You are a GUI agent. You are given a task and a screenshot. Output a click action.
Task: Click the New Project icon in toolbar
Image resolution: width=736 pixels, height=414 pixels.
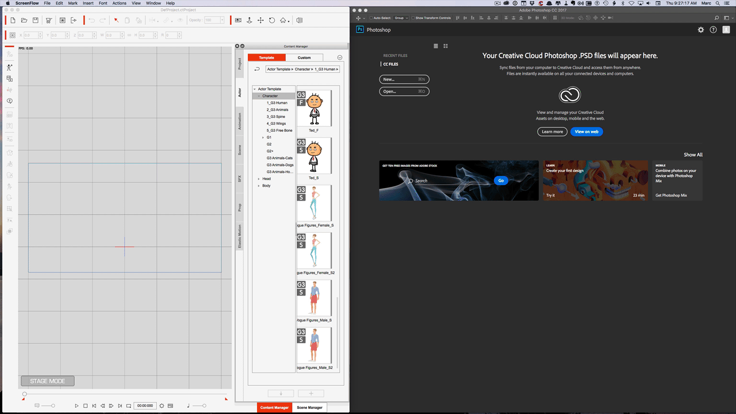13,21
